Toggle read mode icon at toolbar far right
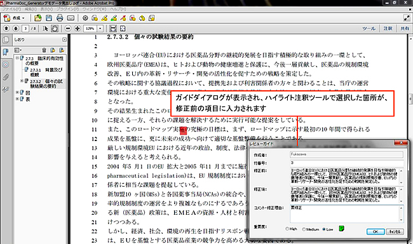The height and width of the screenshot is (244, 413). (407, 18)
